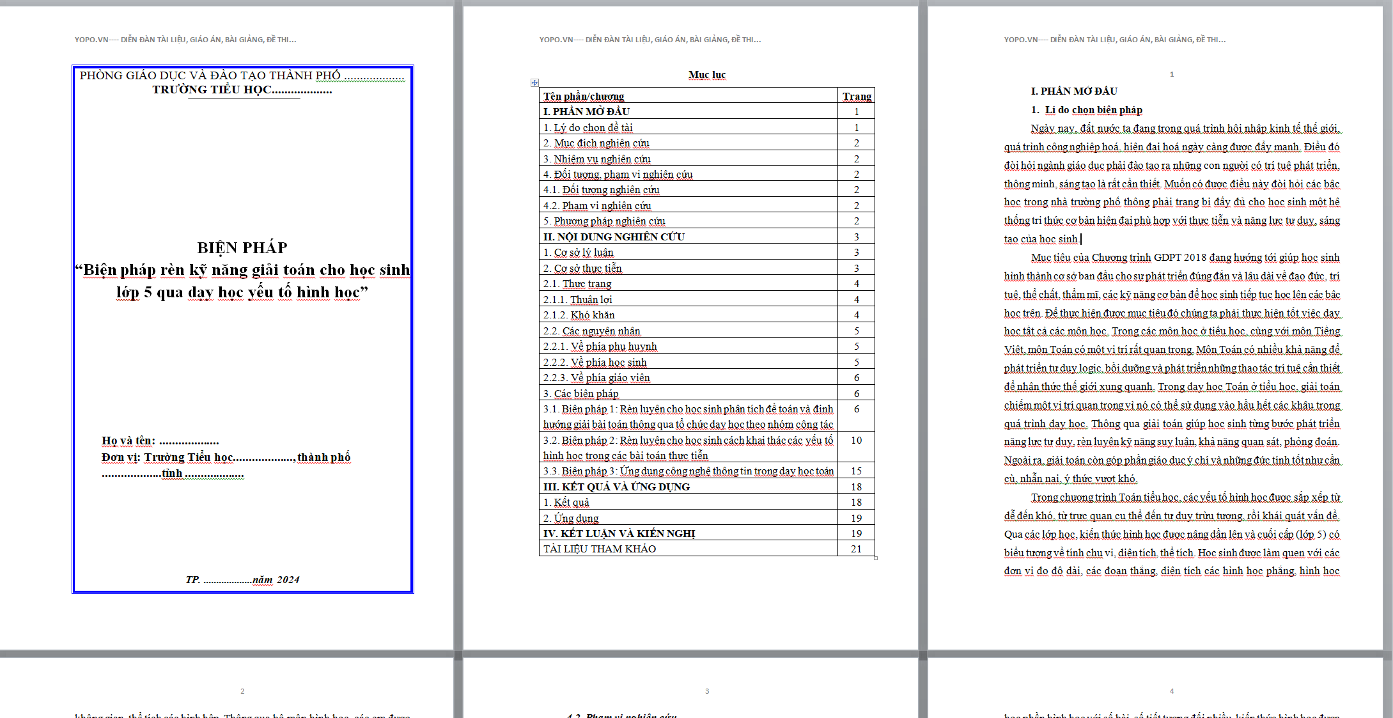Click '2.1.1. Thuận lợi' row

(707, 299)
